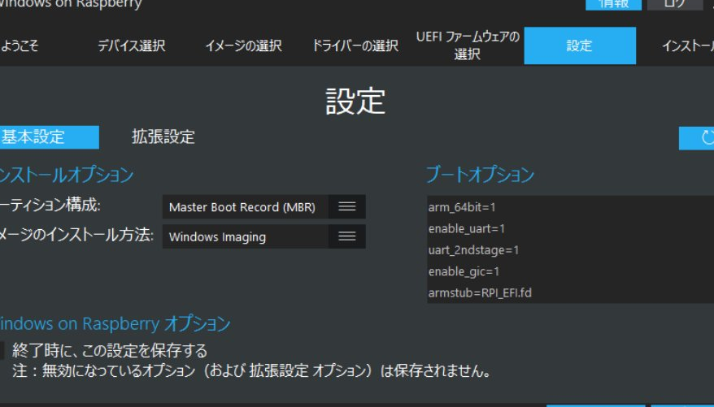The width and height of the screenshot is (714, 407).
Task: Open the デバイス選択 step tab
Action: coord(131,46)
